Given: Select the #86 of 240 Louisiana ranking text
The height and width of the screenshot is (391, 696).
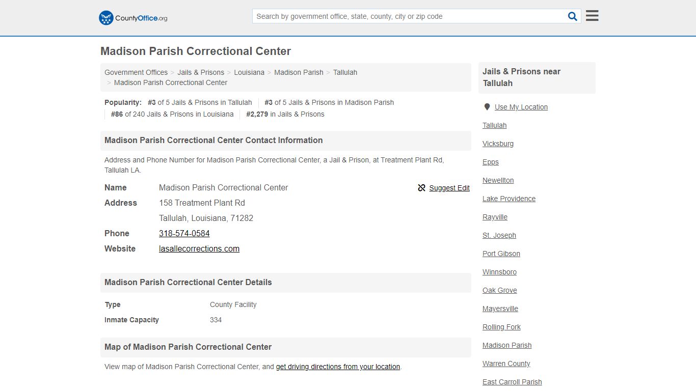Looking at the screenshot, I should 172,114.
